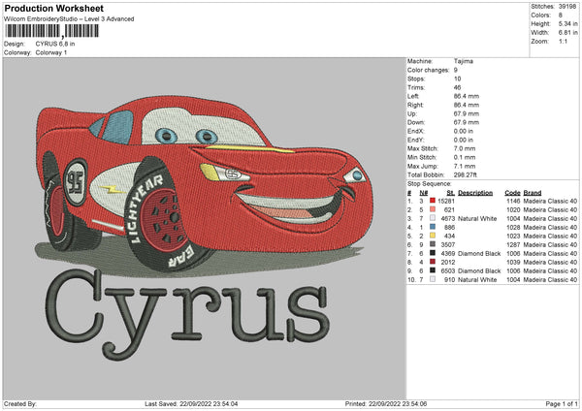This screenshot has height=411, width=582.
Task: Click the N# column header
Action: [421, 192]
